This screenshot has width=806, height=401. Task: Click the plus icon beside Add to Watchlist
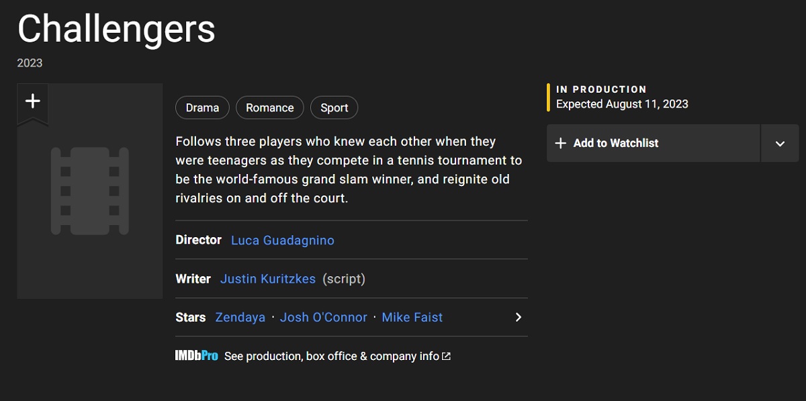click(x=561, y=143)
